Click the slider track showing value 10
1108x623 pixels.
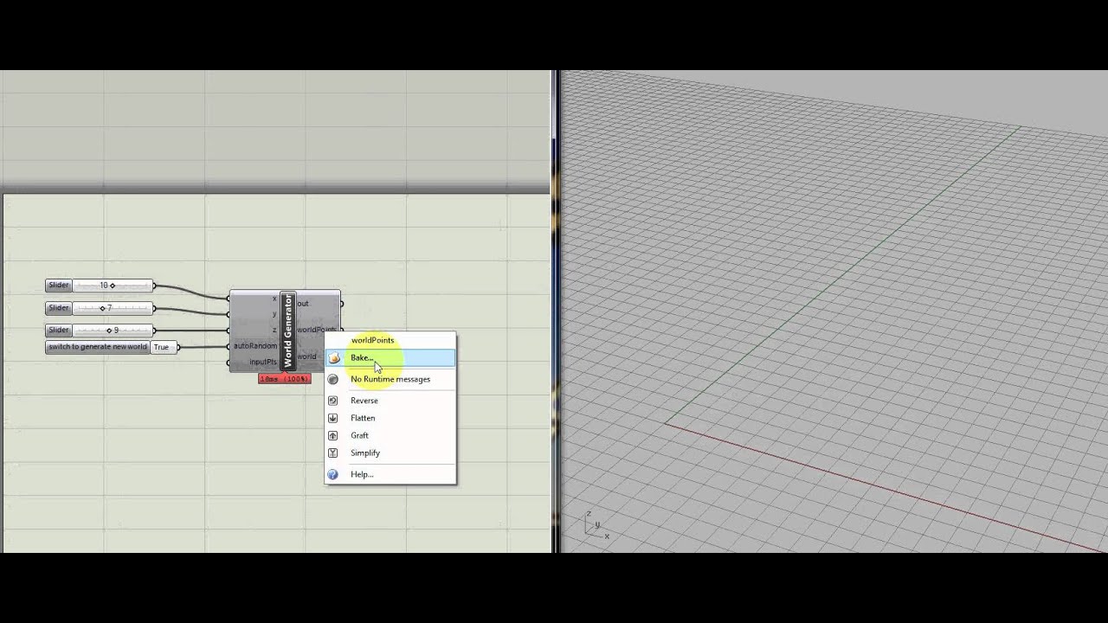112,286
